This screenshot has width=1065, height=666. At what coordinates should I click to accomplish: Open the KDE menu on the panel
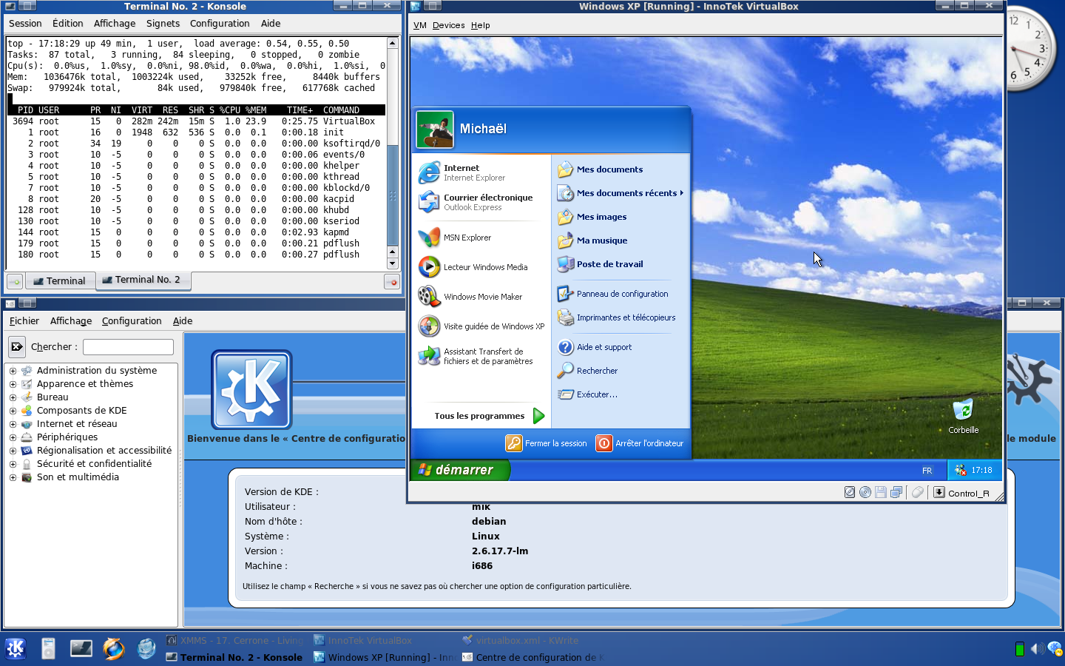(x=16, y=649)
